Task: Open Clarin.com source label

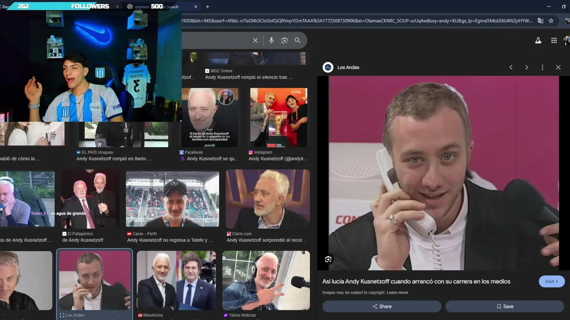Action: click(x=242, y=233)
